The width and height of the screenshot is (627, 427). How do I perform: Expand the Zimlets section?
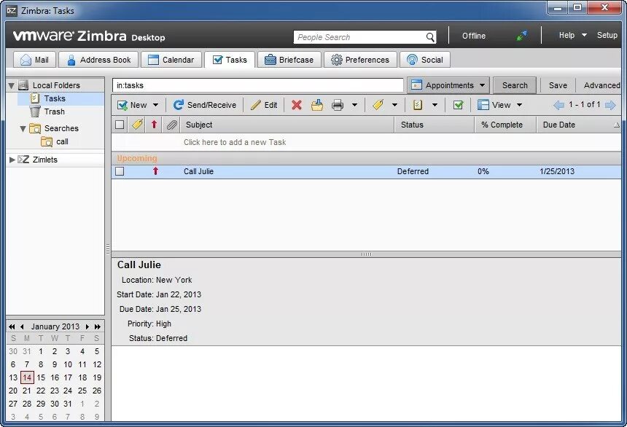pyautogui.click(x=12, y=160)
